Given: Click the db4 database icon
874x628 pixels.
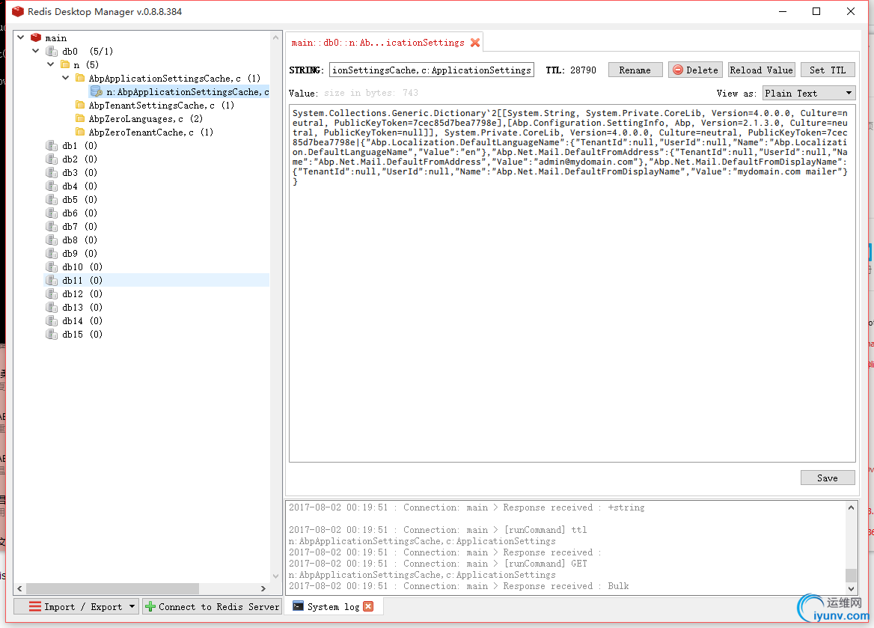Looking at the screenshot, I should tap(52, 186).
